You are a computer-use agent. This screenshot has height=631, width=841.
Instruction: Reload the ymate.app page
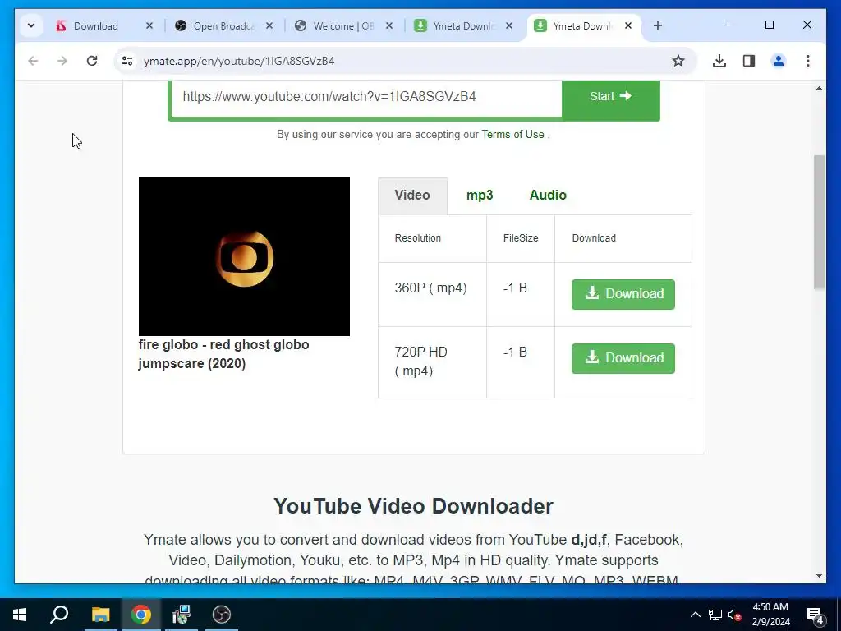pyautogui.click(x=92, y=61)
